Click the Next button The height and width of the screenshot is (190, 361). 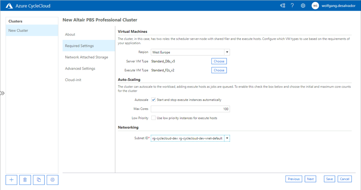(x=310, y=179)
